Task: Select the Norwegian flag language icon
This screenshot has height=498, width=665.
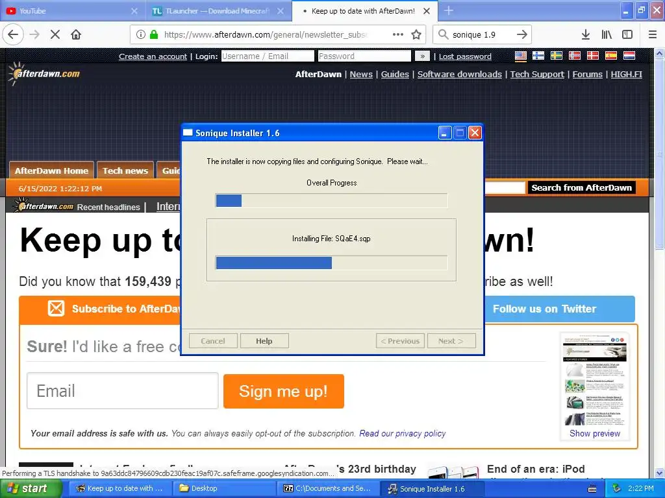Action: [x=575, y=56]
